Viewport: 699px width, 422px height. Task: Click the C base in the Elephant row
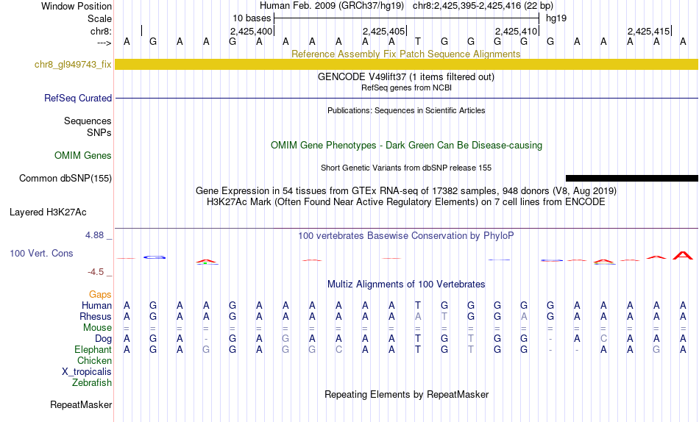[x=338, y=349]
